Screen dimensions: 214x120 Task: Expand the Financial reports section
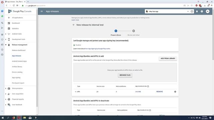(6, 99)
